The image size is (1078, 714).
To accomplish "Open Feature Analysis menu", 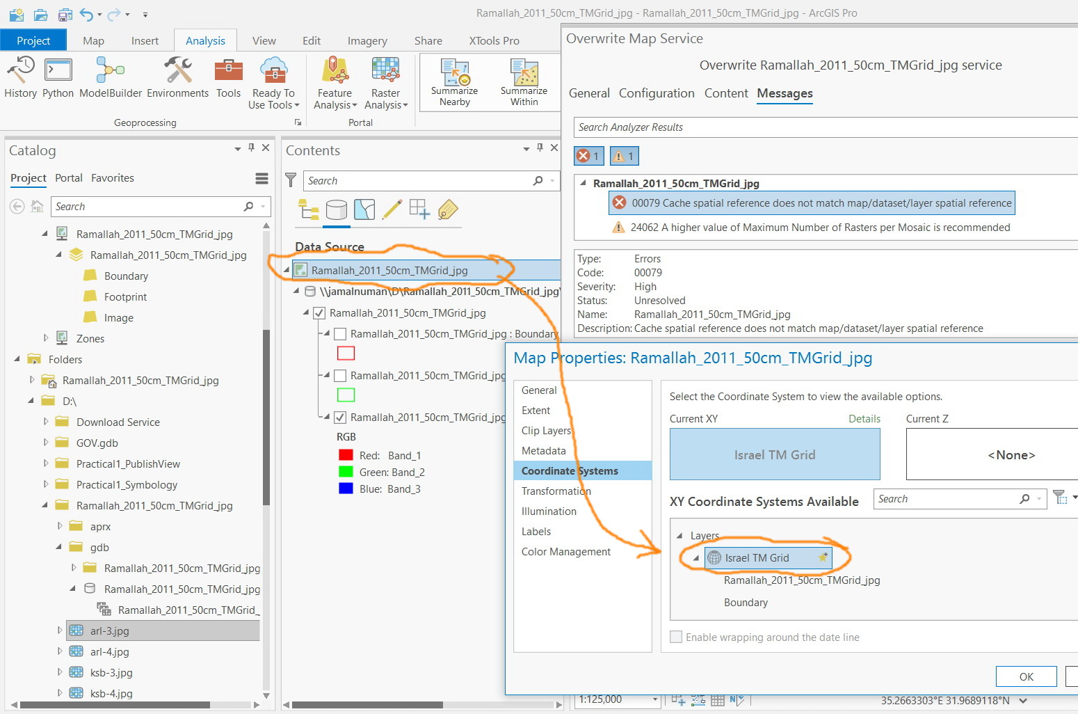I will coord(335,84).
